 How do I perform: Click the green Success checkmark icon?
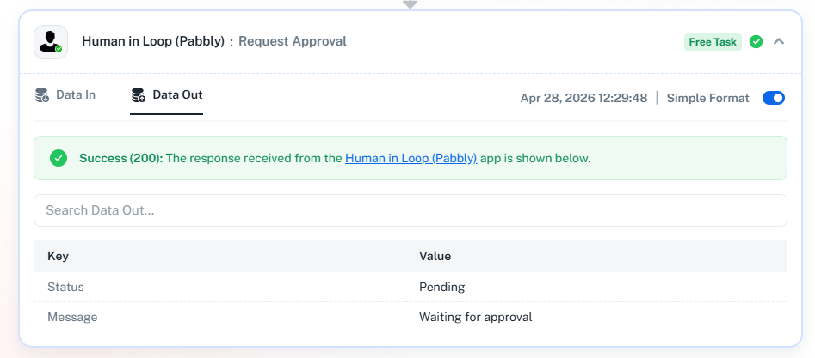(59, 158)
